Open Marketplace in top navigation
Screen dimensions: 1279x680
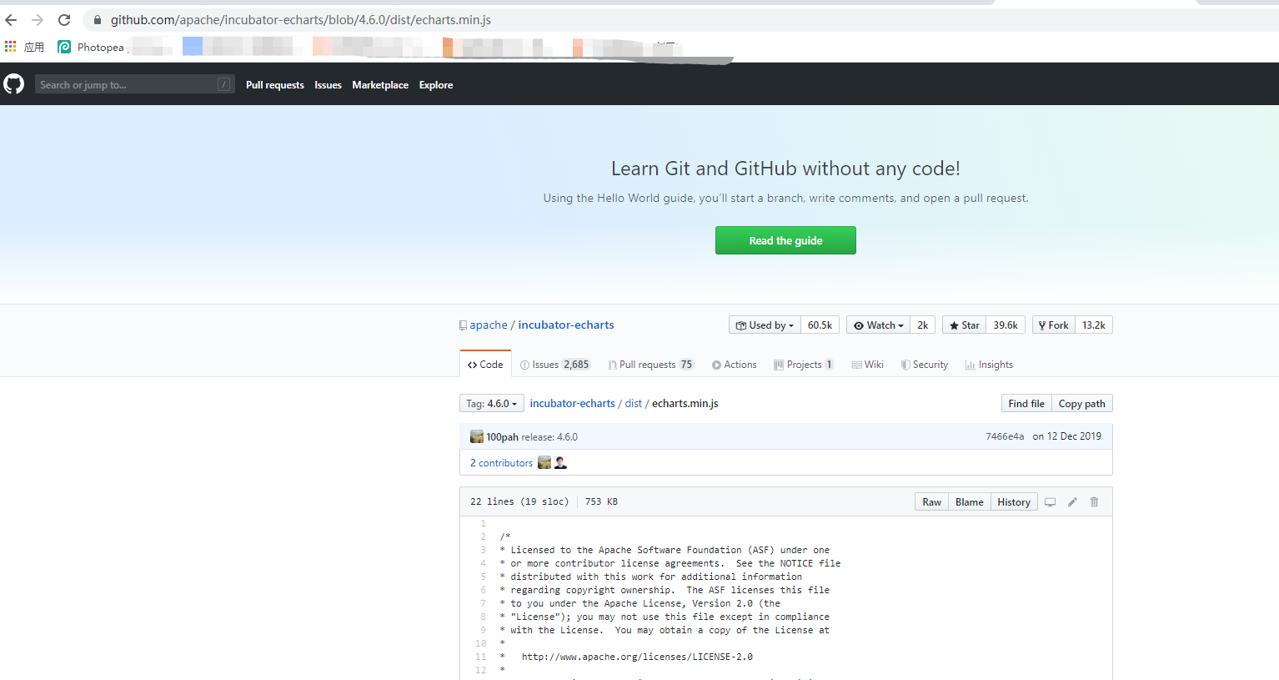pos(380,85)
